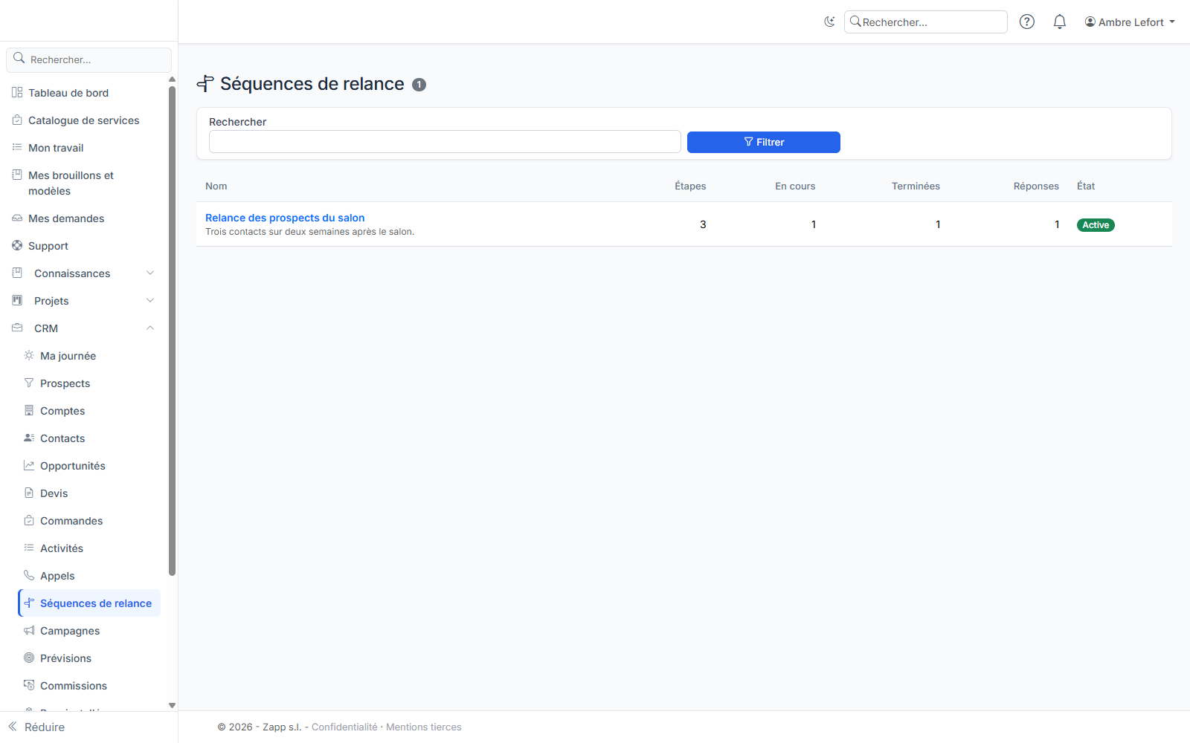Open the Confidentialité footer link
Screen dimensions: 1190x743
pyautogui.click(x=344, y=727)
